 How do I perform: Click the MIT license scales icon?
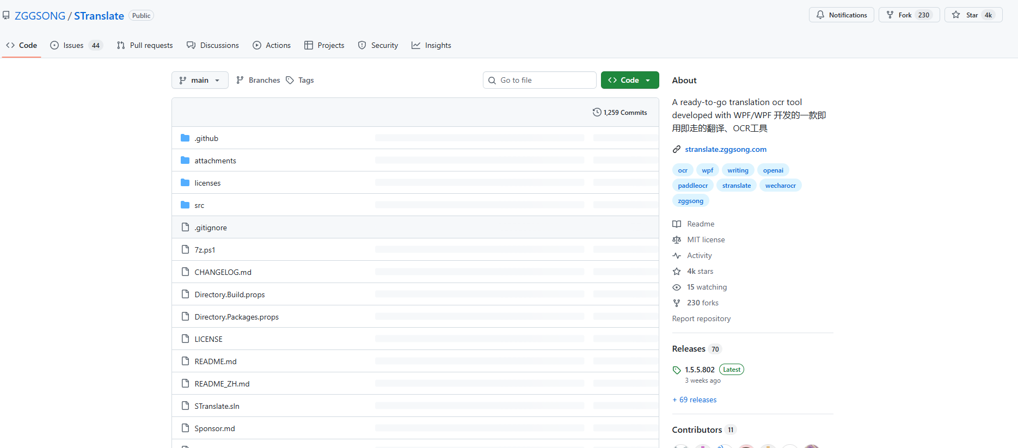tap(677, 240)
